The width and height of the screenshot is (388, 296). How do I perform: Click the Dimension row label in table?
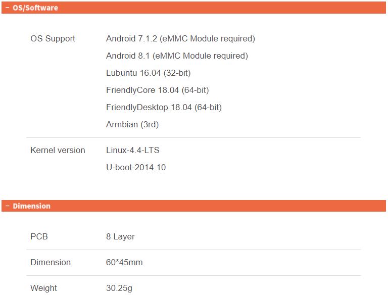[51, 262]
